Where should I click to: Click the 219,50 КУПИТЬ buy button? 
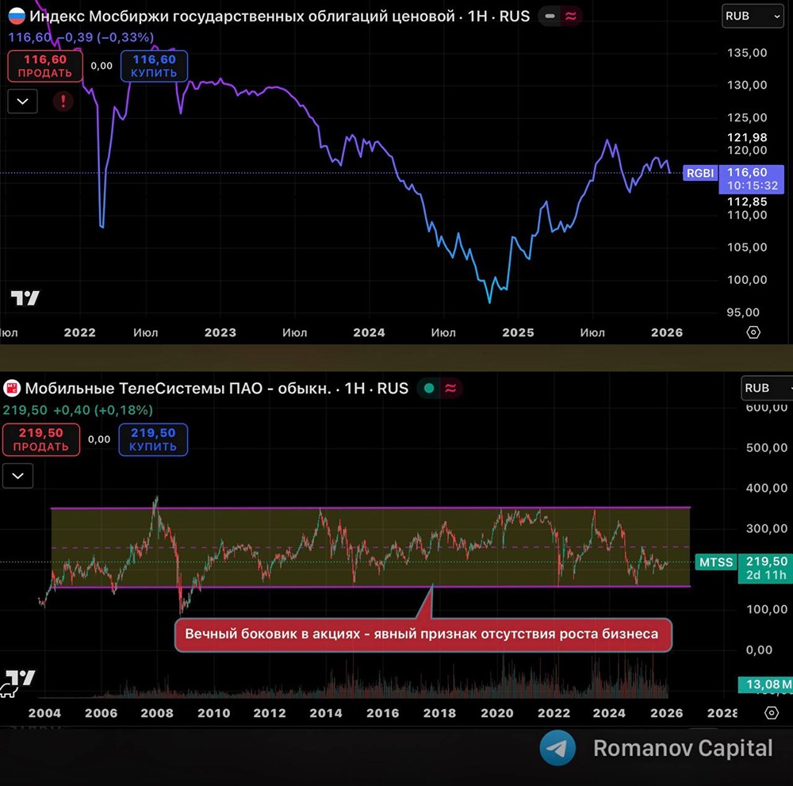[153, 439]
